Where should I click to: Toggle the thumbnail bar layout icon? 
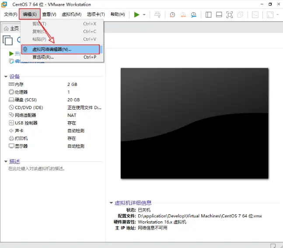click(219, 14)
